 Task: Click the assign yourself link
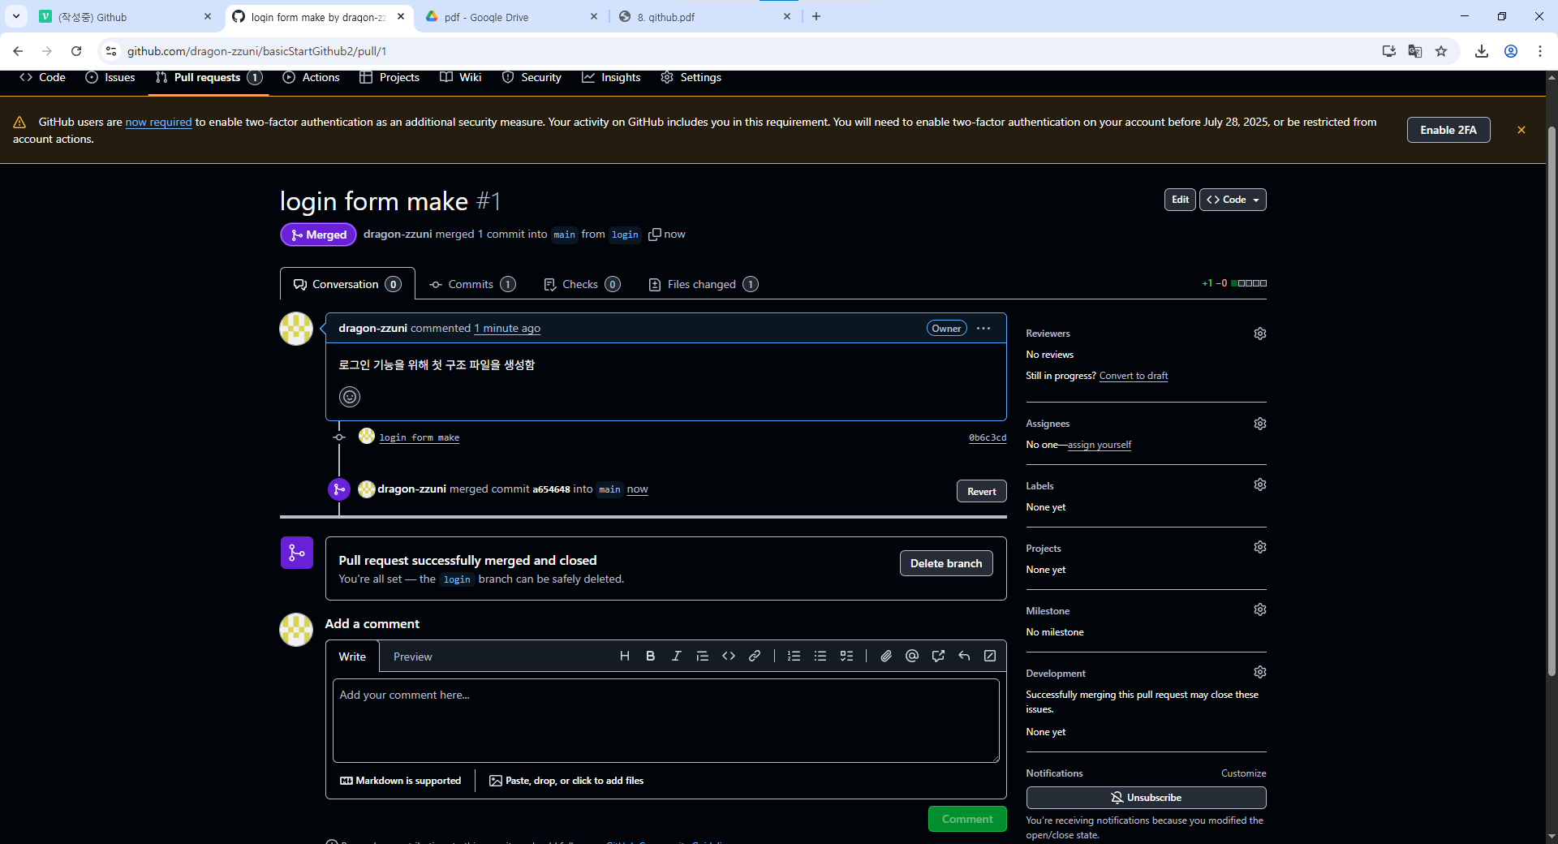click(x=1099, y=445)
